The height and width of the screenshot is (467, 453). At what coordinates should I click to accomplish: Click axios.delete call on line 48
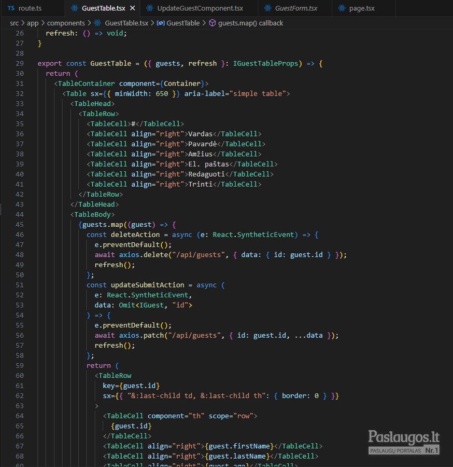[x=144, y=255]
